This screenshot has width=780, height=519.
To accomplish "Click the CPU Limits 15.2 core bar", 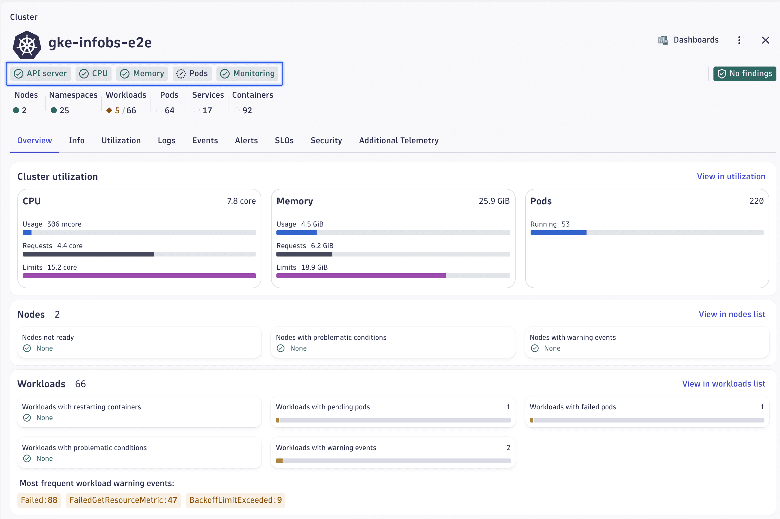I will [x=139, y=276].
